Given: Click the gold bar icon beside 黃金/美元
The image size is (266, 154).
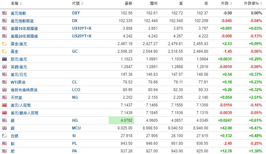Looking at the screenshot, I should pos(4,44).
